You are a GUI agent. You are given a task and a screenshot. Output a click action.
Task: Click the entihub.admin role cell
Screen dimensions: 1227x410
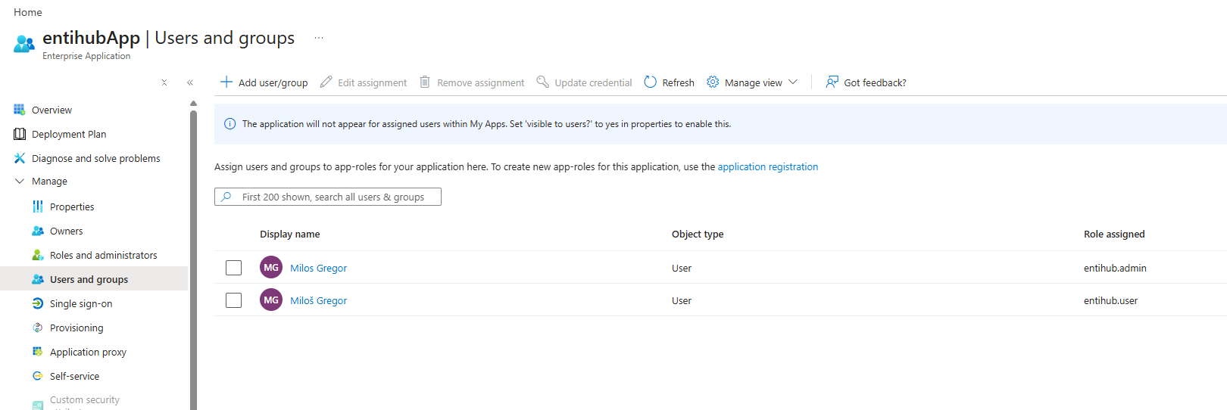click(1115, 268)
